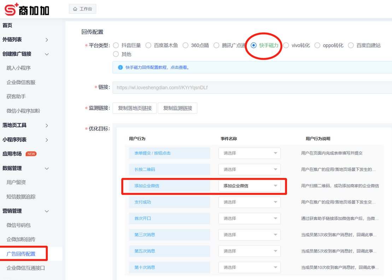Select the vivo转化 platform radio

(x=286, y=45)
